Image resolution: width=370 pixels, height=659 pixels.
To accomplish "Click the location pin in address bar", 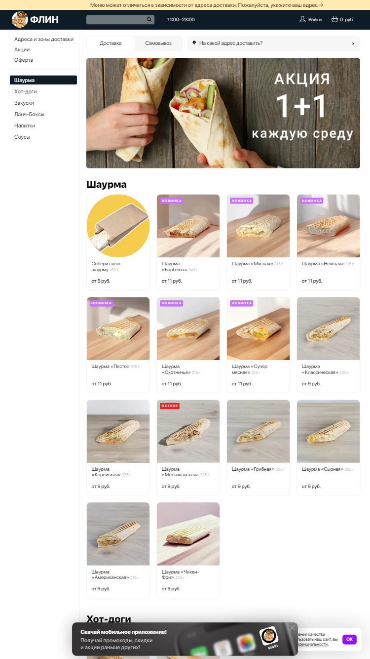I will coord(194,43).
